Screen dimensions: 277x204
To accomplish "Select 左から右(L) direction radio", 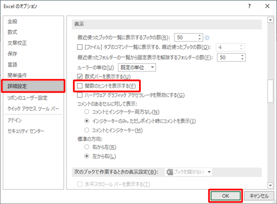I will [x=86, y=156].
